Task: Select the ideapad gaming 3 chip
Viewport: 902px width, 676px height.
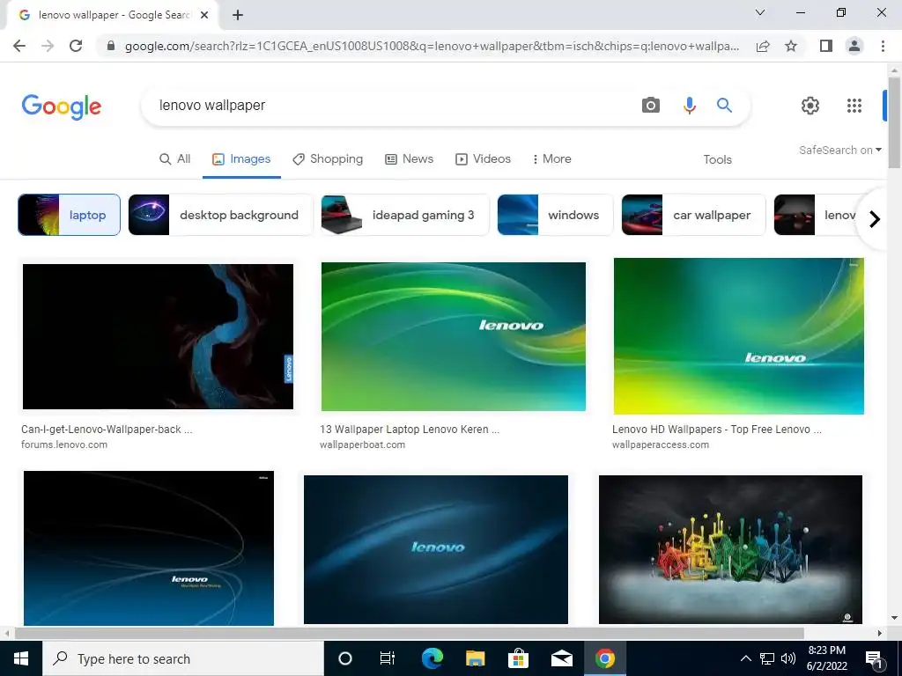Action: click(405, 215)
